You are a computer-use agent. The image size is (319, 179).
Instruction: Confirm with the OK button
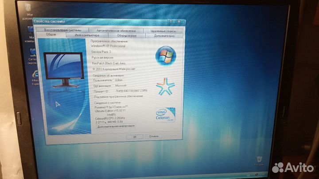coord(135,137)
